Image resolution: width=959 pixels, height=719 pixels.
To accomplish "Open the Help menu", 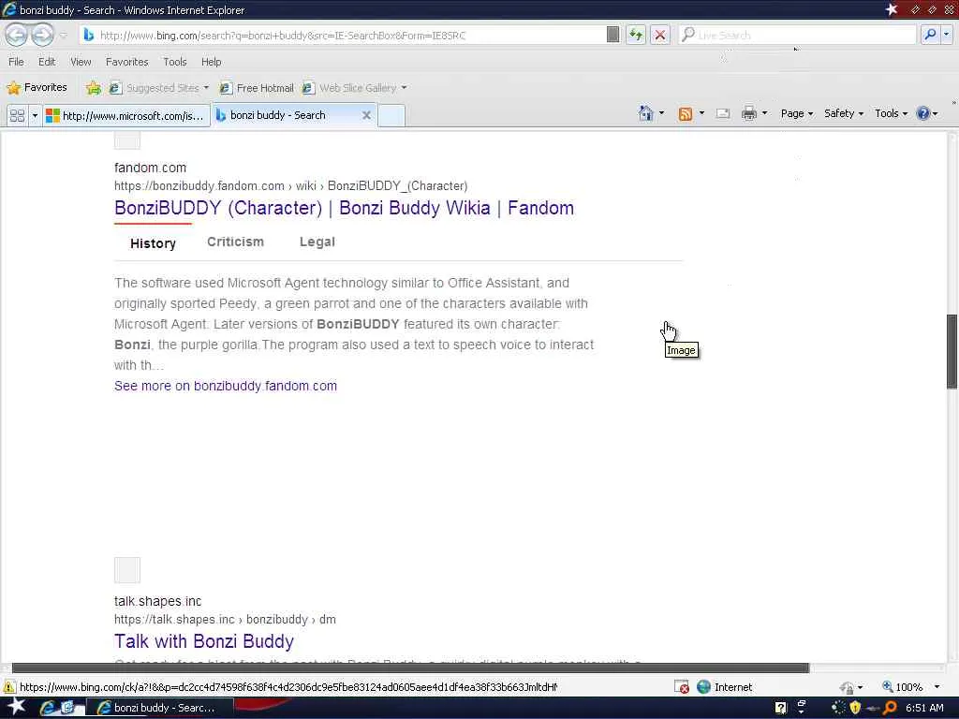I will tap(211, 62).
